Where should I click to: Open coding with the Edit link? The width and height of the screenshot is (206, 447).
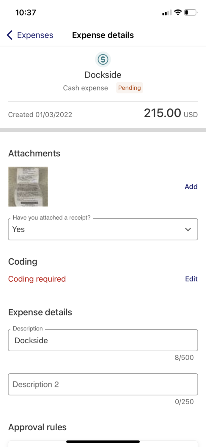[191, 279]
